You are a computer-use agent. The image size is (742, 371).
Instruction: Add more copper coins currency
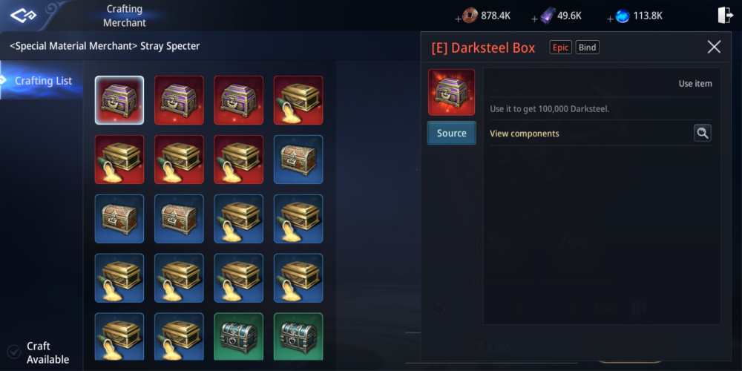pos(458,19)
